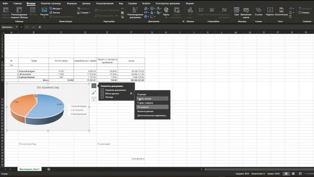Open the Рецензирование ribbon tab

pos(105,3)
